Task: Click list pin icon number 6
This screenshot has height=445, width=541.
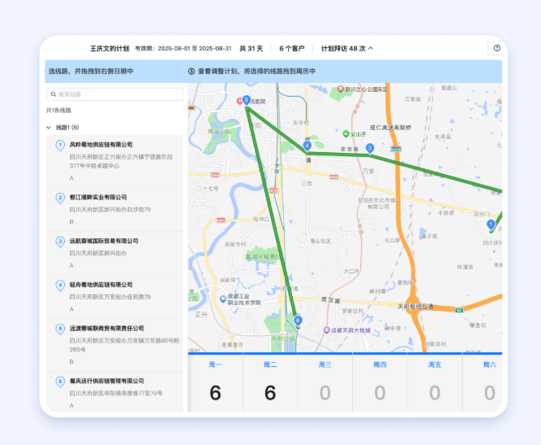Action: pyautogui.click(x=60, y=382)
